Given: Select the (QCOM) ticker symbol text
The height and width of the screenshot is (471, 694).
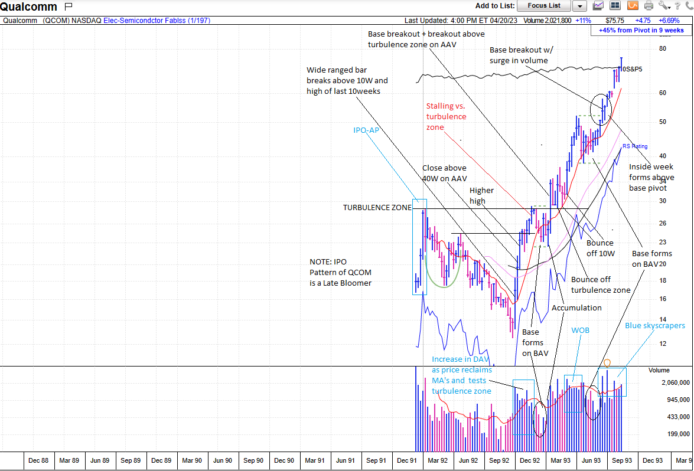Looking at the screenshot, I should click(x=56, y=20).
